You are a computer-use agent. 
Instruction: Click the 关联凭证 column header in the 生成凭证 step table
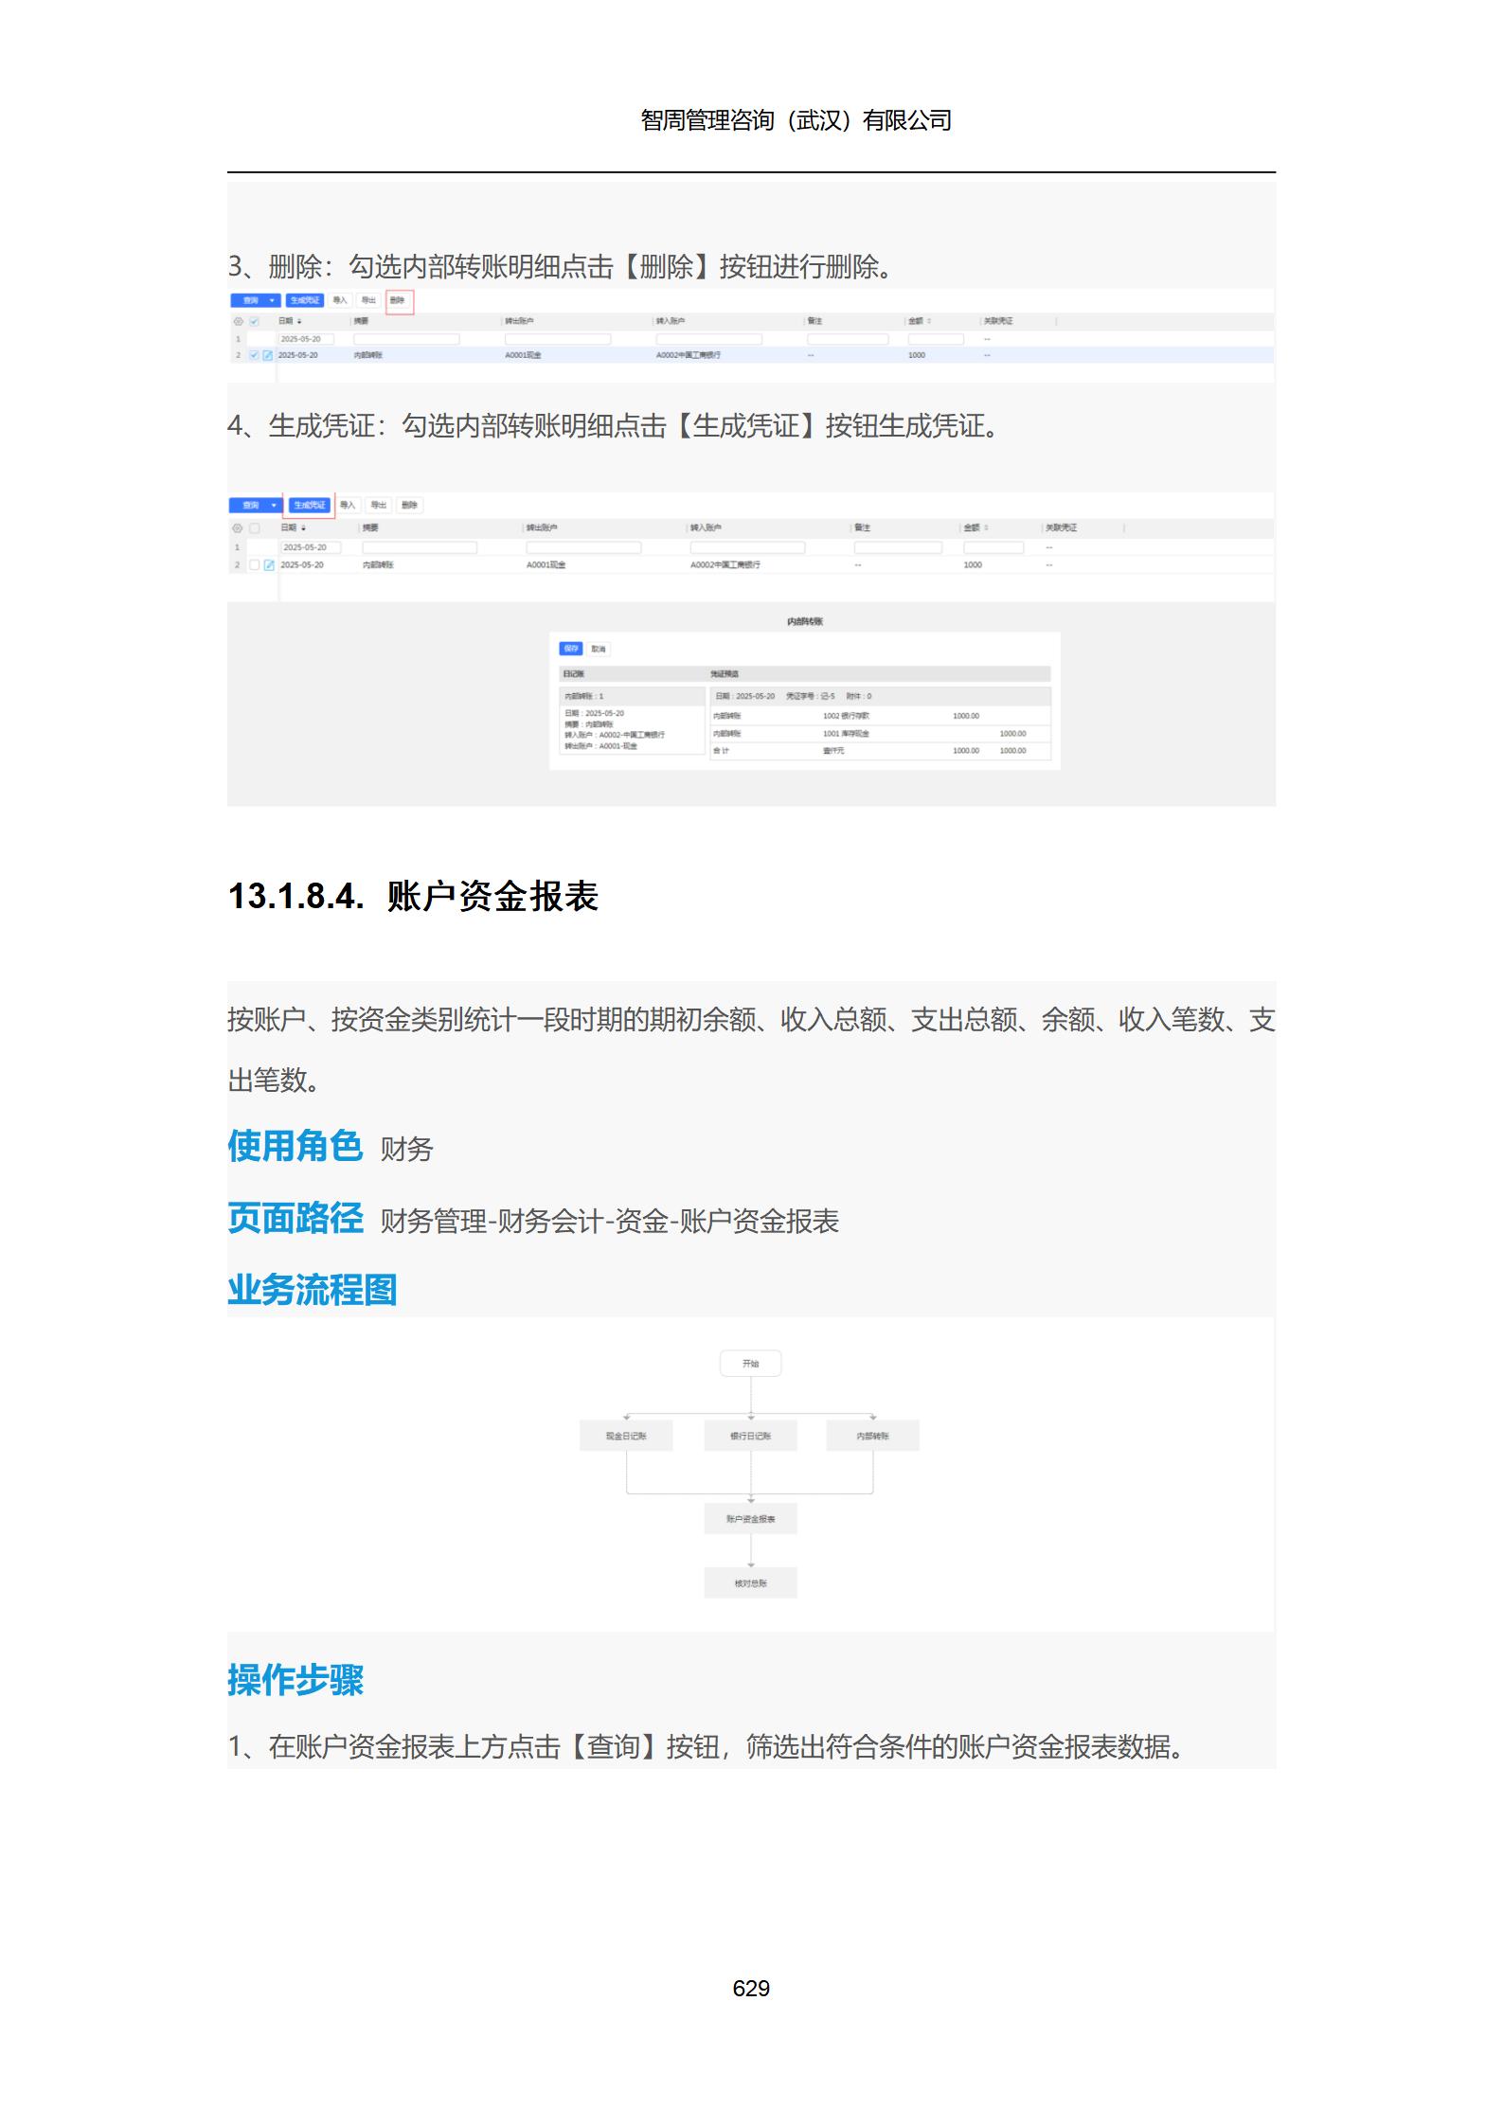1061,528
